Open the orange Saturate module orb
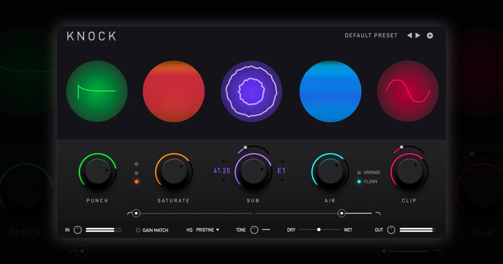Viewport: 503px width, 264px height. (174, 91)
